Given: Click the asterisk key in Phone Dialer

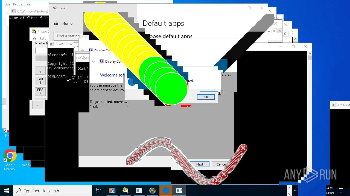Looking at the screenshot, I should pos(38,105).
